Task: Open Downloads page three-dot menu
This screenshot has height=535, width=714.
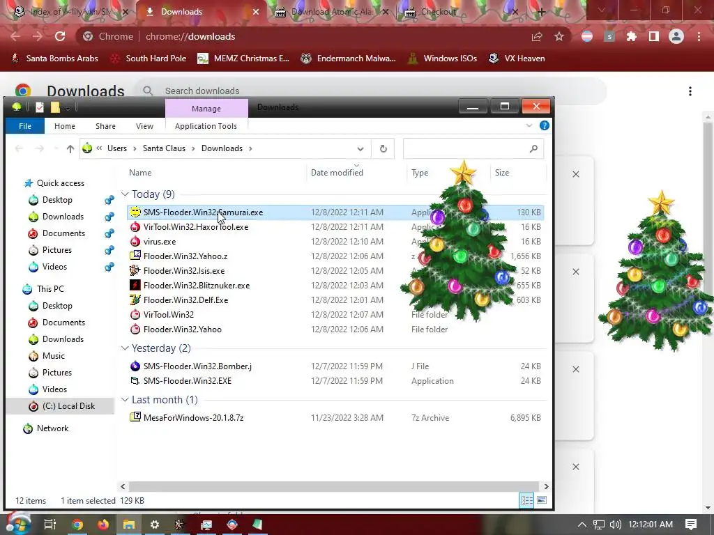Action: 690,91
